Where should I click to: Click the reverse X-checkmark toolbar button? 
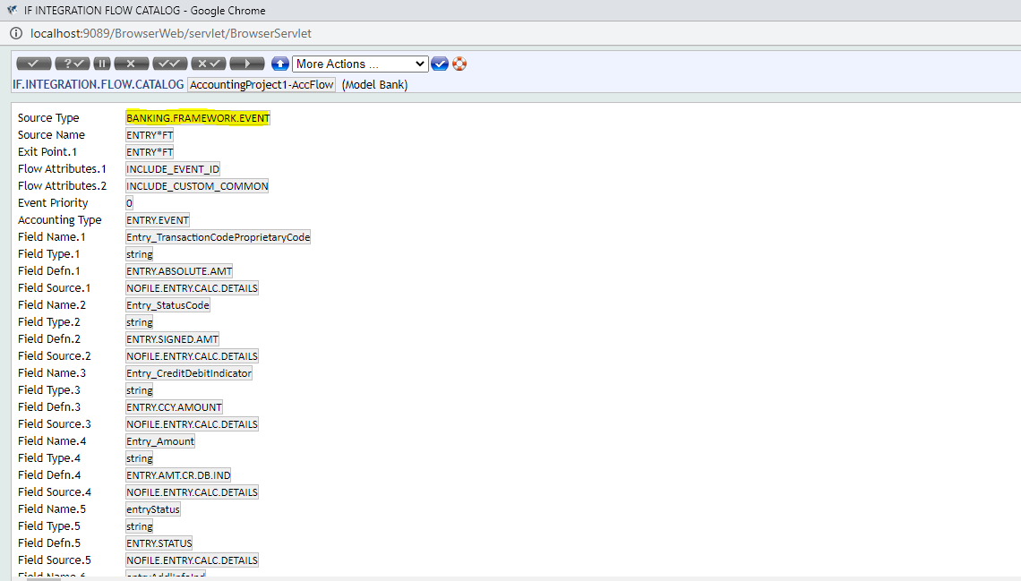click(x=209, y=64)
